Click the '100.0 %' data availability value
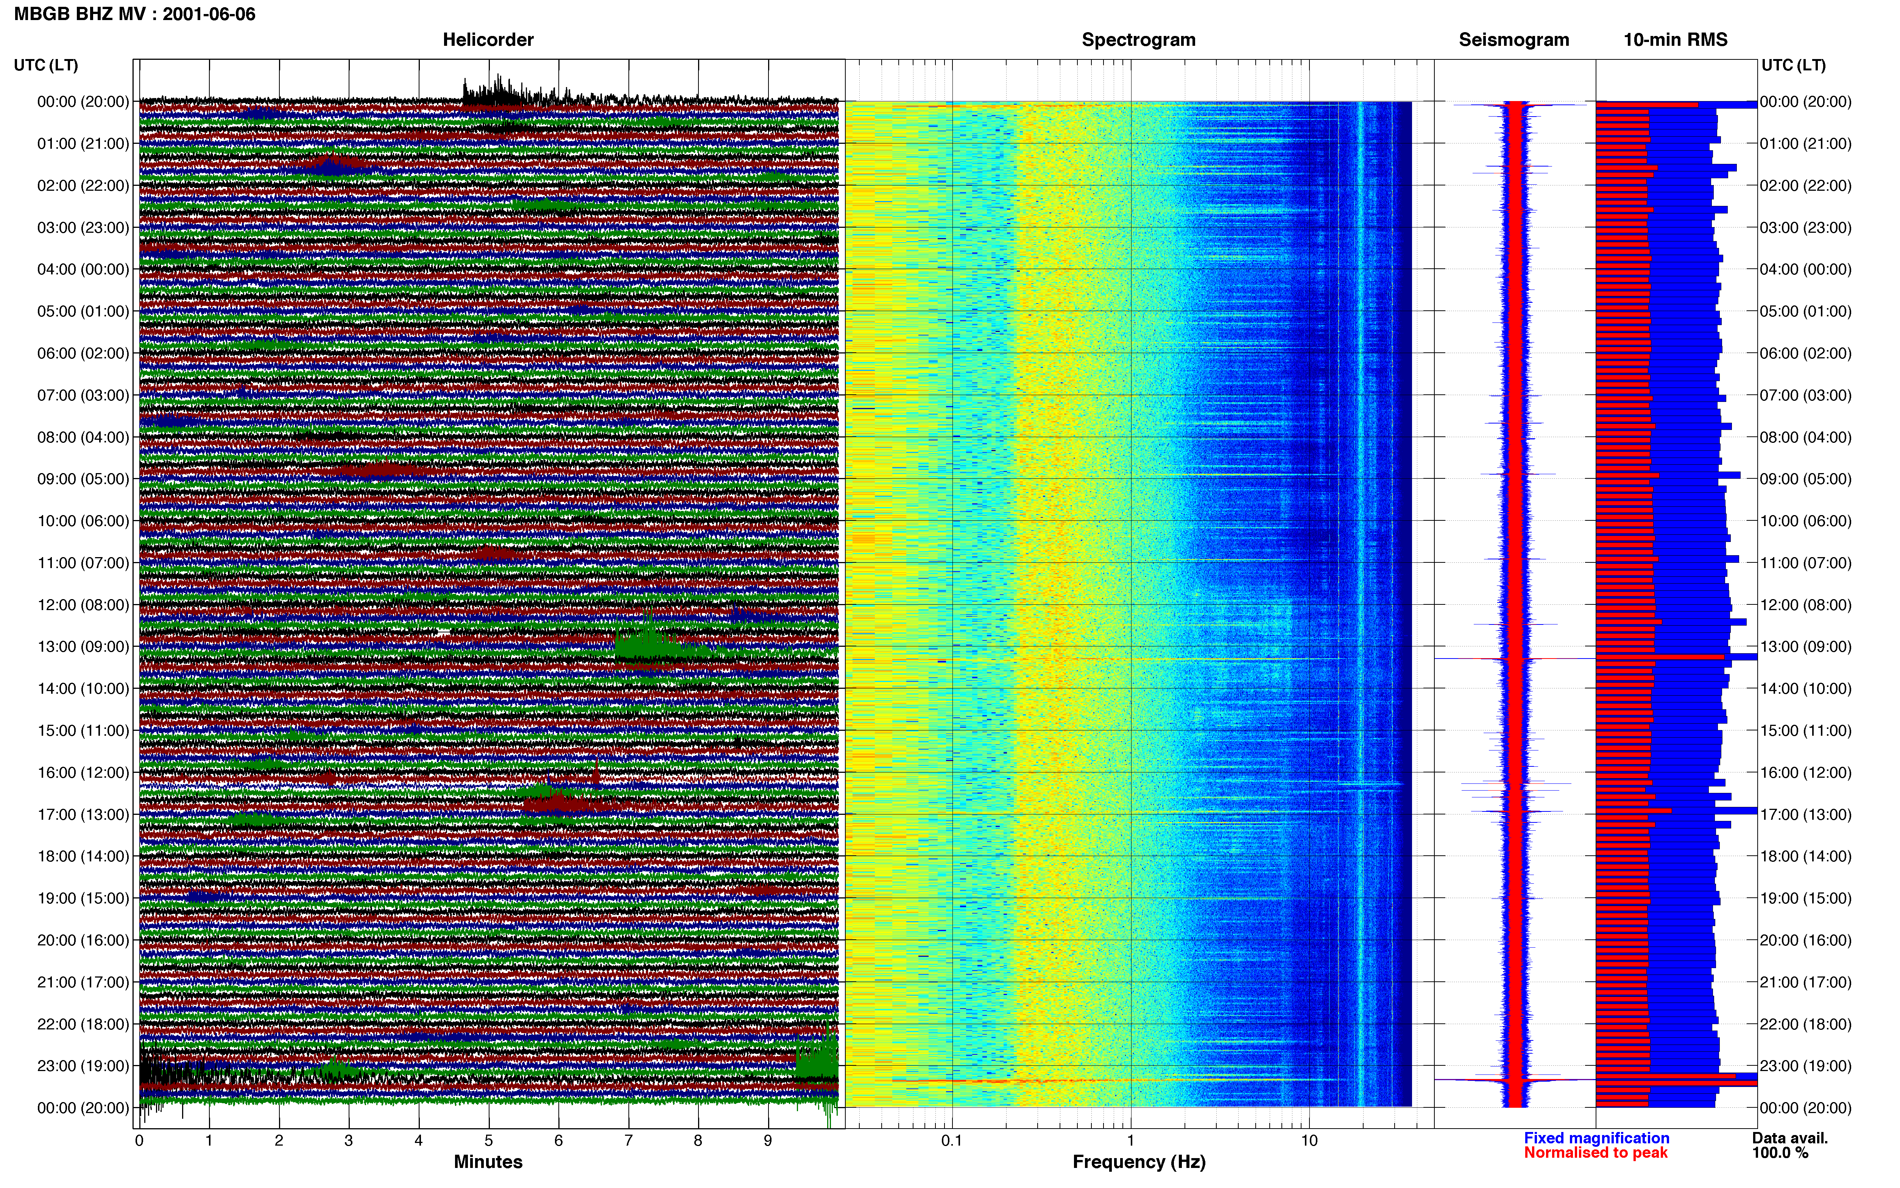1900x1188 pixels. point(1780,1154)
